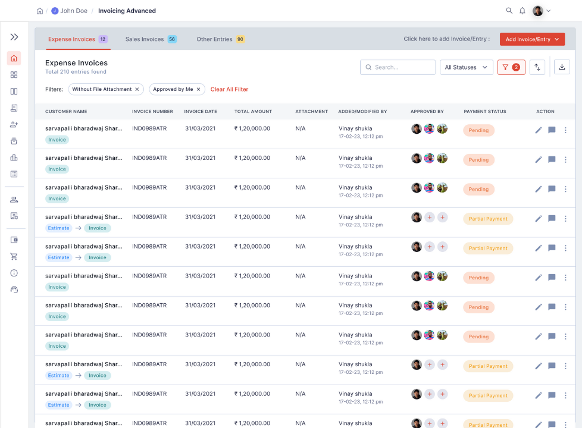Open the list document icon in sidebar
The image size is (582, 428).
(x=14, y=174)
